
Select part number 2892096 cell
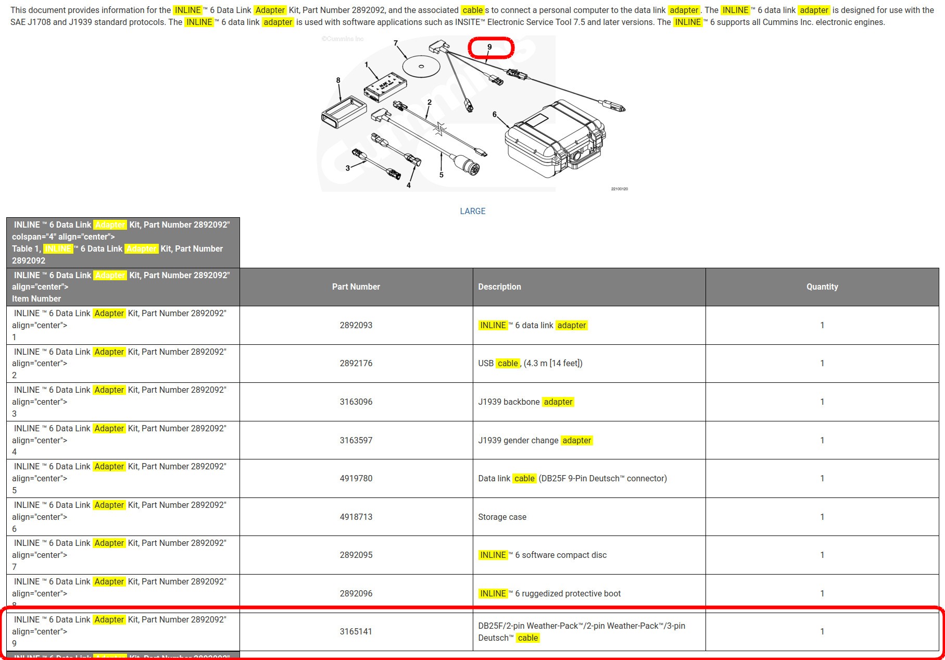pos(356,593)
